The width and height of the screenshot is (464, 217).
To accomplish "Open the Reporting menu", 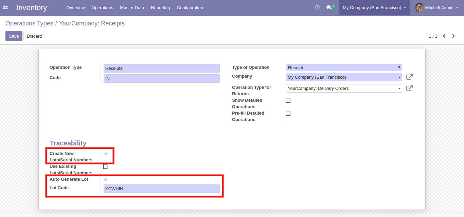I will click(160, 7).
